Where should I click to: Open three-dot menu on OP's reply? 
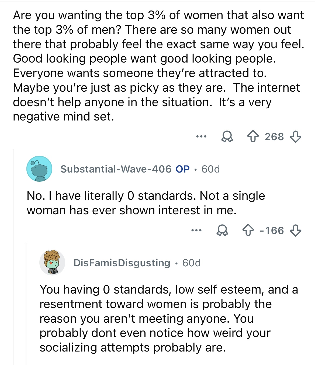[196, 231]
